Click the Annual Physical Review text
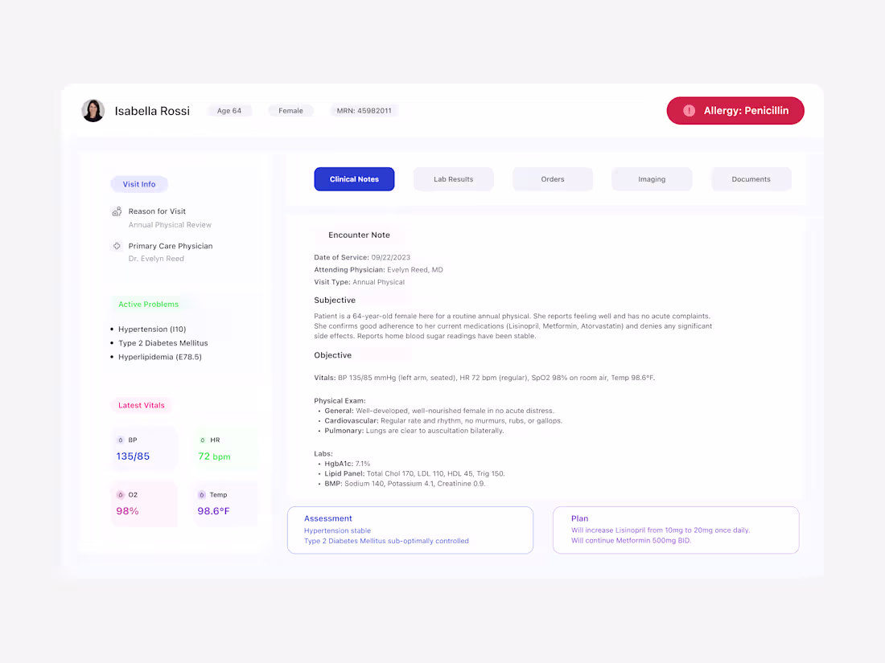Screen dimensions: 885x663 [x=170, y=224]
